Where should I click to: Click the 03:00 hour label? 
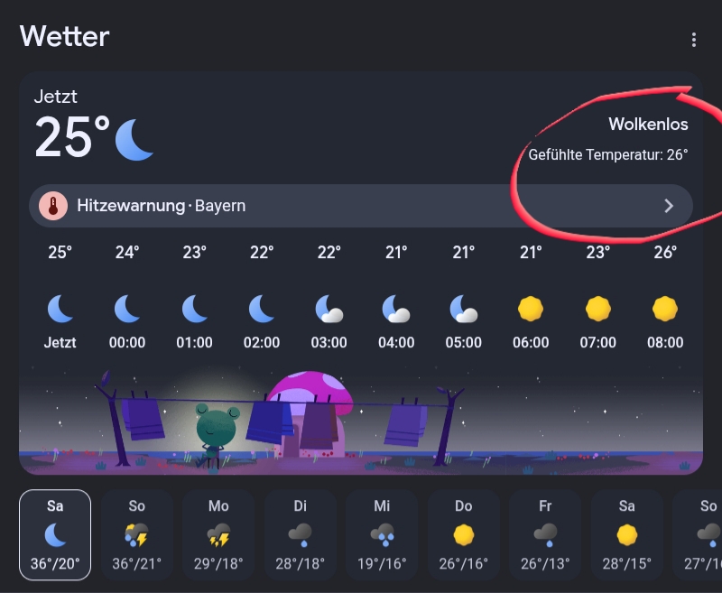pos(329,343)
